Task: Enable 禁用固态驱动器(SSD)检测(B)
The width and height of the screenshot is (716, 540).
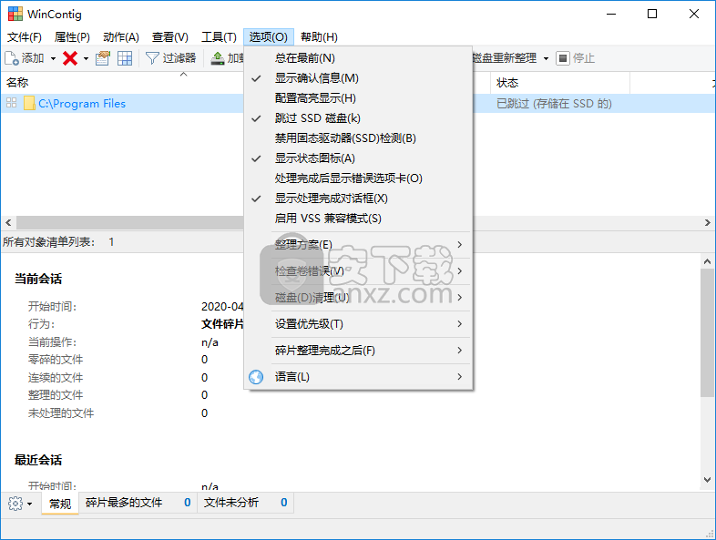Action: 359,138
